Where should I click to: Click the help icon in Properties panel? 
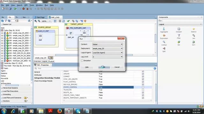155,68
